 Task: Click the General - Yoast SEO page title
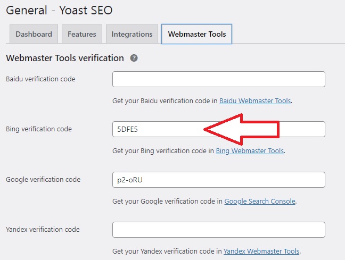[x=59, y=10]
